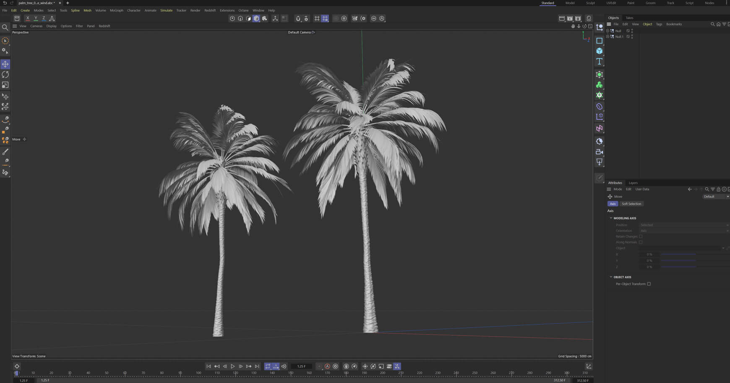
Task: Open the Soft Selection tab button
Action: point(631,204)
